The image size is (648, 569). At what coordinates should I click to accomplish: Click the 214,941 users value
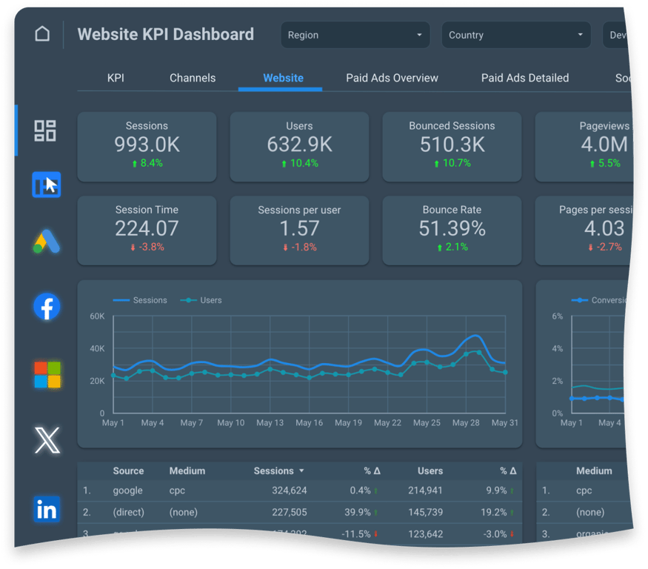click(425, 491)
